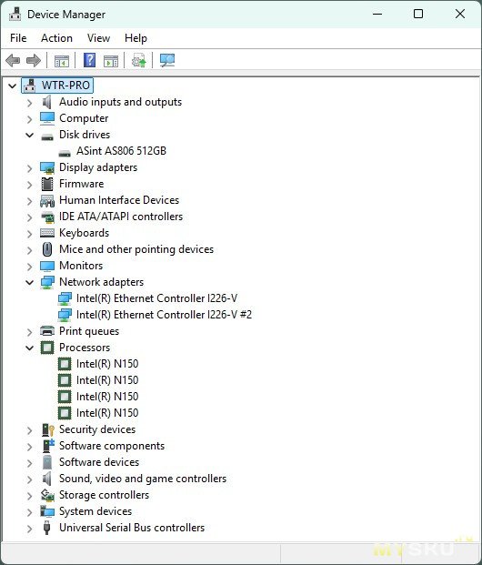Click the Update device driver icon
The height and width of the screenshot is (565, 482).
coord(139,61)
